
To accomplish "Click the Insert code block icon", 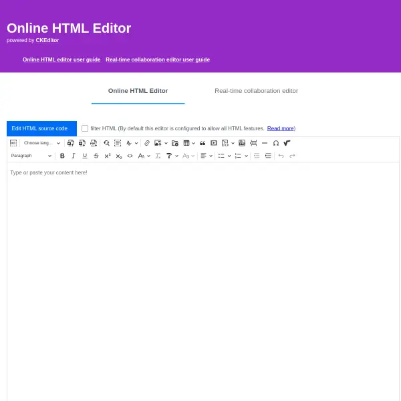I will click(225, 143).
